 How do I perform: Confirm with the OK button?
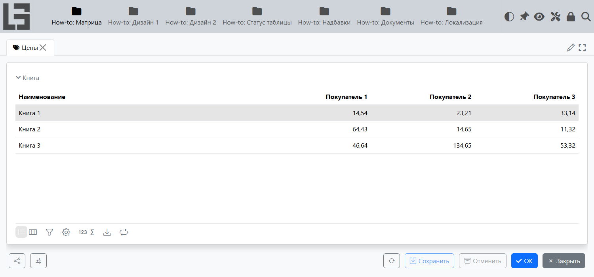(x=524, y=261)
